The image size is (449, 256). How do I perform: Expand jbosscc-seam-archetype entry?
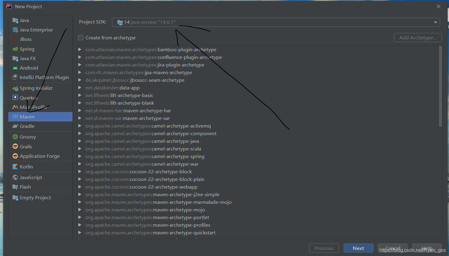(80, 80)
